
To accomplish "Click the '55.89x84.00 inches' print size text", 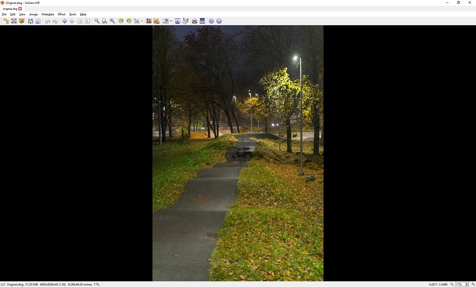I will [x=79, y=285].
